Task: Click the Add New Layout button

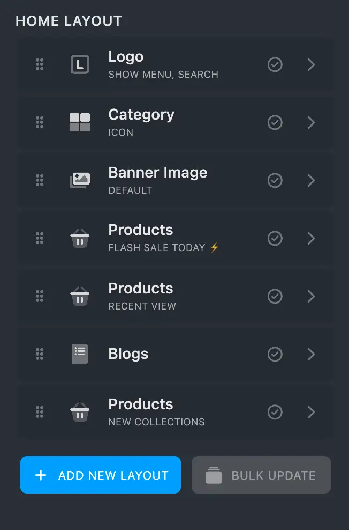Action: click(x=101, y=475)
